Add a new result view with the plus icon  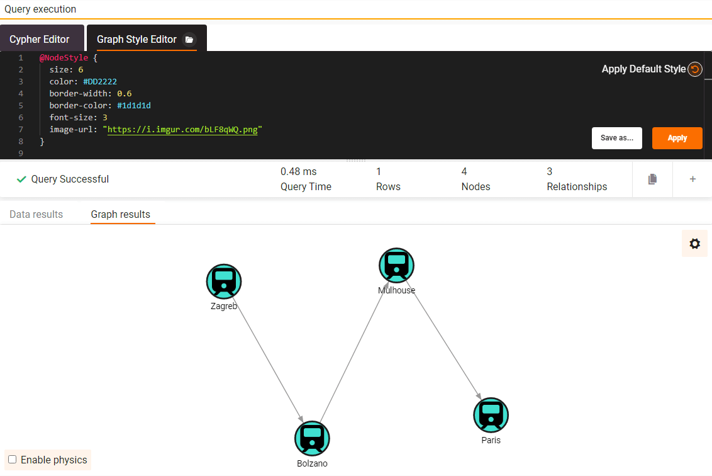[693, 179]
